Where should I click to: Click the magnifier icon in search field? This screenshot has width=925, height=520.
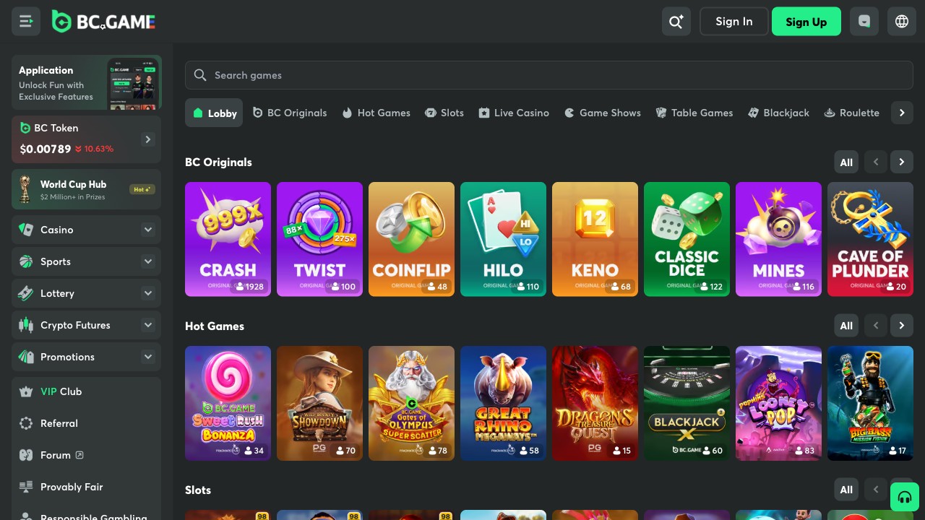pos(200,75)
